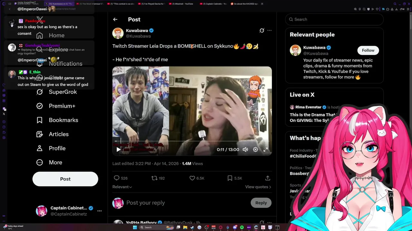Click the white Post button
This screenshot has width=412, height=231.
pyautogui.click(x=65, y=179)
